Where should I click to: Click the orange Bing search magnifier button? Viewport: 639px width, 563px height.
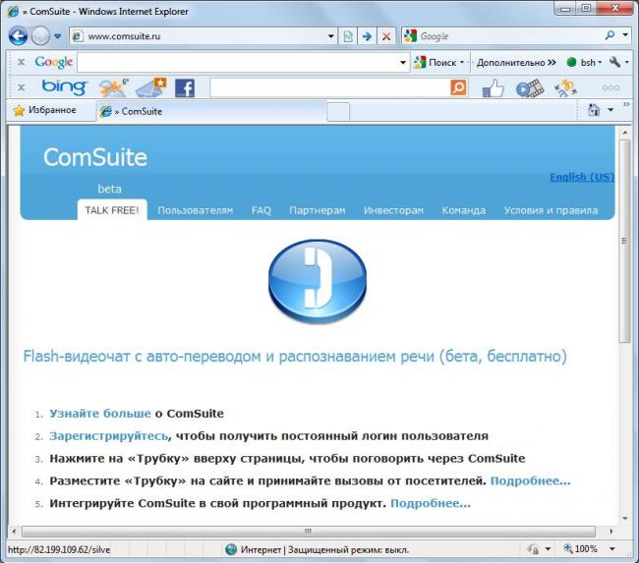[458, 87]
